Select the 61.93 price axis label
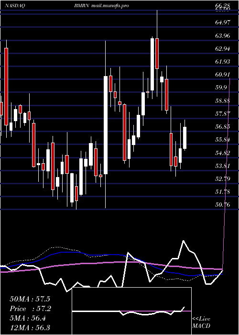239x335 pixels. click(x=223, y=62)
